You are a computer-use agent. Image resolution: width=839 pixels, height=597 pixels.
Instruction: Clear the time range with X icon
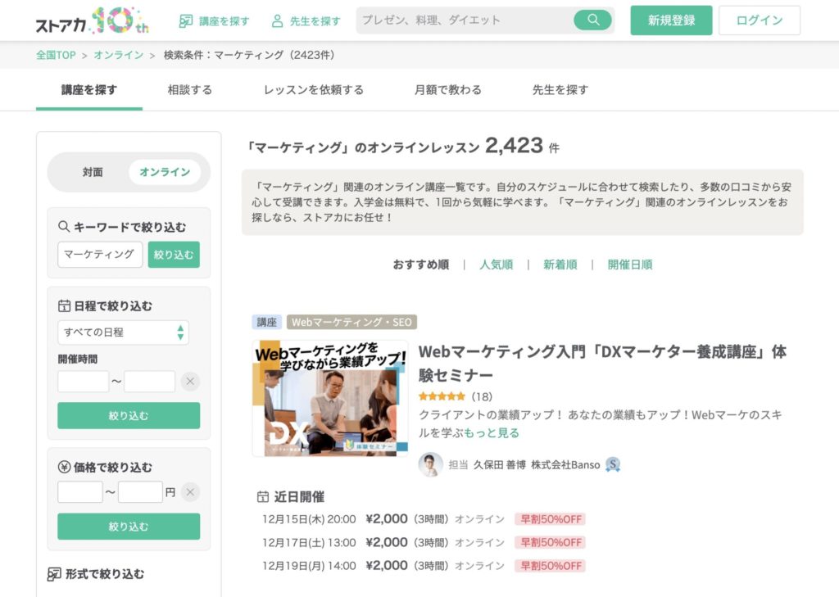190,382
